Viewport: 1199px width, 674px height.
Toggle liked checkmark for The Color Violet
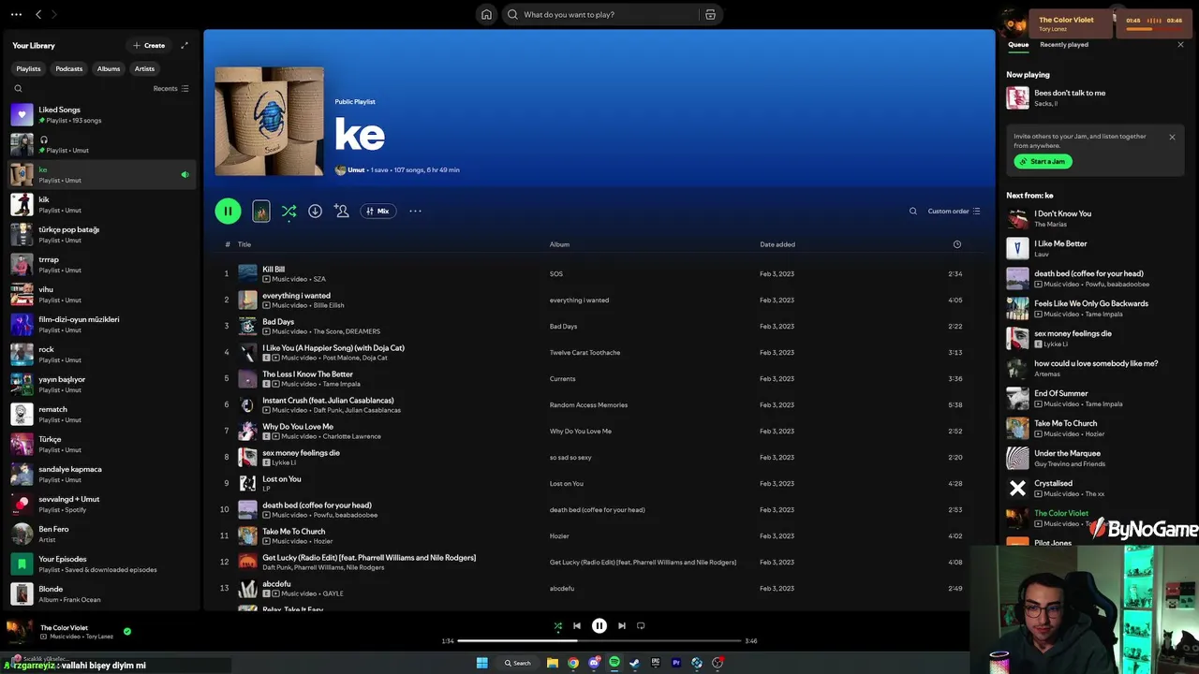[127, 631]
